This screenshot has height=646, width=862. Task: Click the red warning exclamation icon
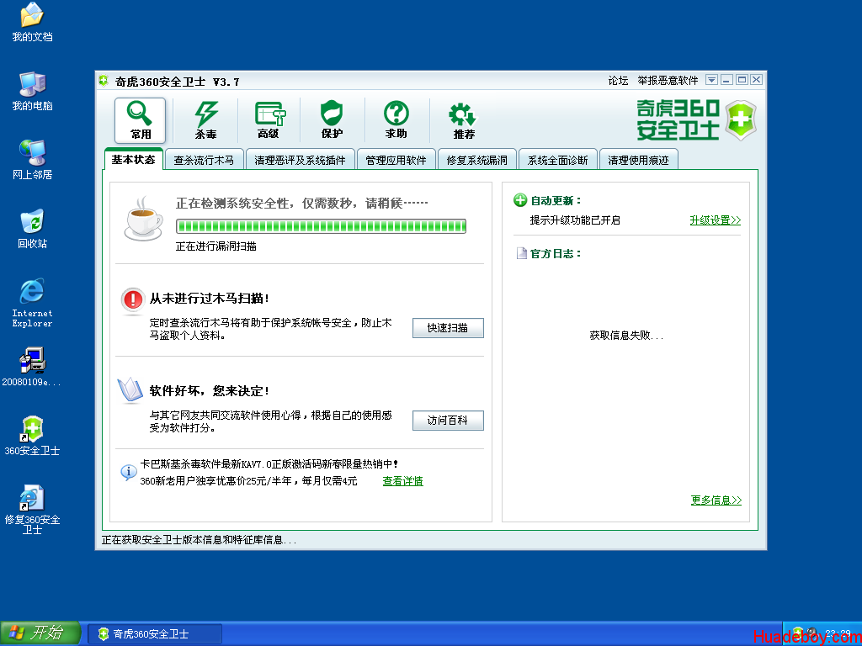(x=132, y=300)
